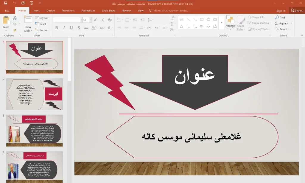Image resolution: width=305 pixels, height=183 pixels.
Task: Click the Increase Font Size icon
Action: coord(95,19)
